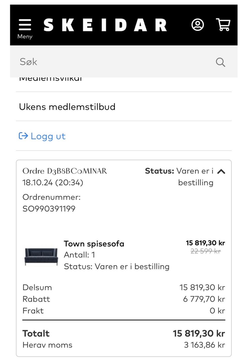Open the shopping cart icon
243x363 pixels.
[223, 25]
